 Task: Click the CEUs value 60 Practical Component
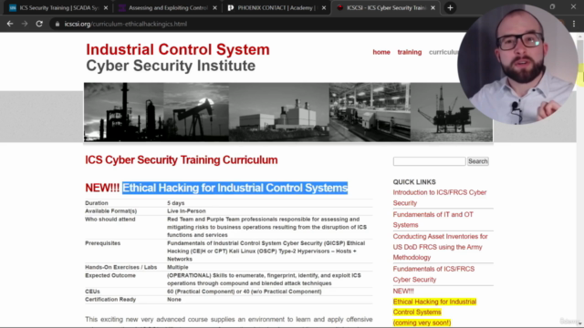[244, 292]
